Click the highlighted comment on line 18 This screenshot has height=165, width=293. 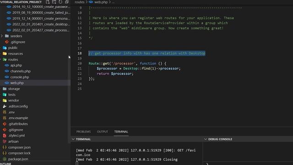147,53
